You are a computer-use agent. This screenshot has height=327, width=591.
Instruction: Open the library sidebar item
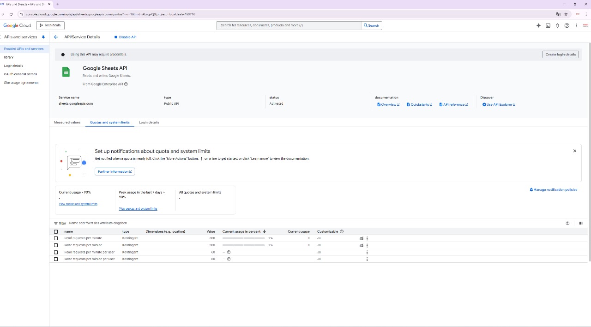coord(9,57)
